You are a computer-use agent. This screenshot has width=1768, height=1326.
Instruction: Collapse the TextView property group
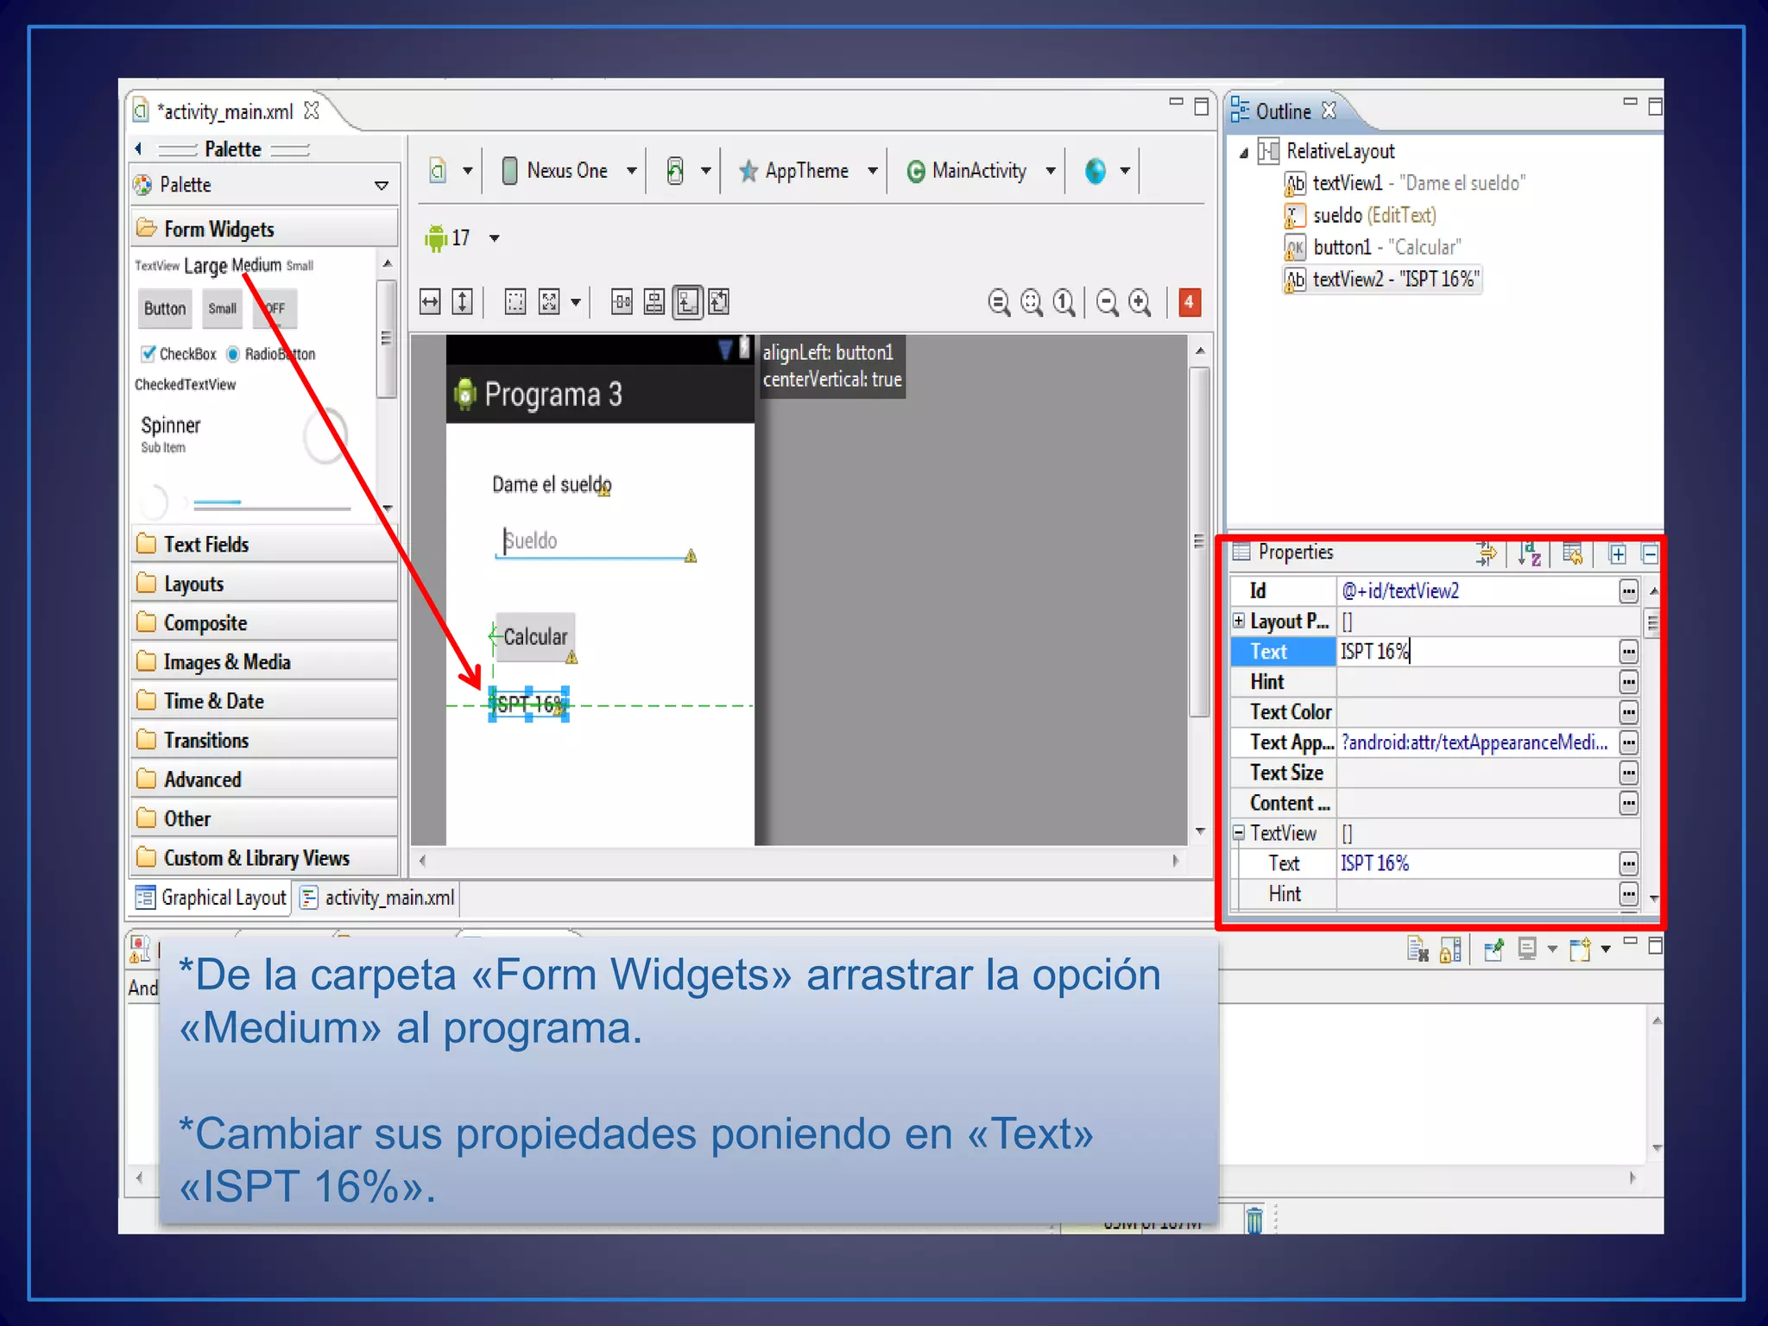coord(1238,832)
